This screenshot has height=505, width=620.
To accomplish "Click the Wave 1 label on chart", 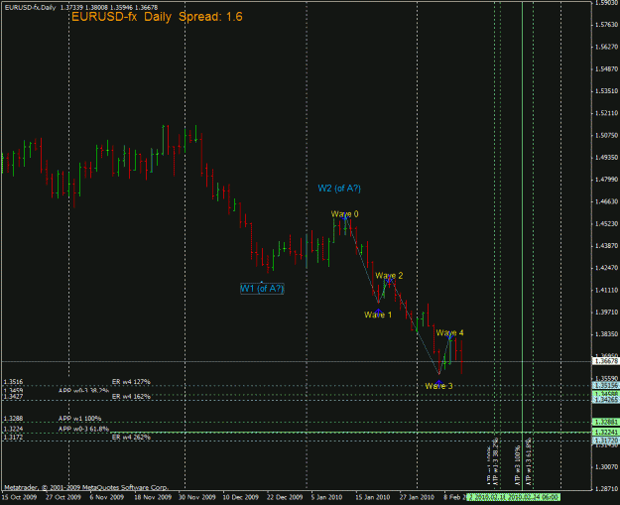I will click(x=378, y=315).
